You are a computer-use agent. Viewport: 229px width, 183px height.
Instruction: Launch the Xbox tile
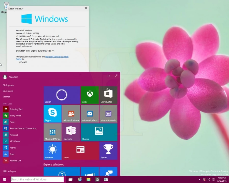[x=90, y=95]
